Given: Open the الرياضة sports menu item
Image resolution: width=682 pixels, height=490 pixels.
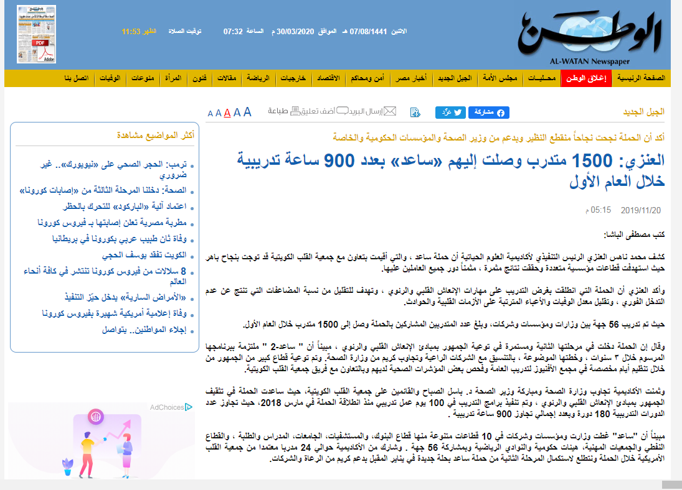Looking at the screenshot, I should point(257,78).
